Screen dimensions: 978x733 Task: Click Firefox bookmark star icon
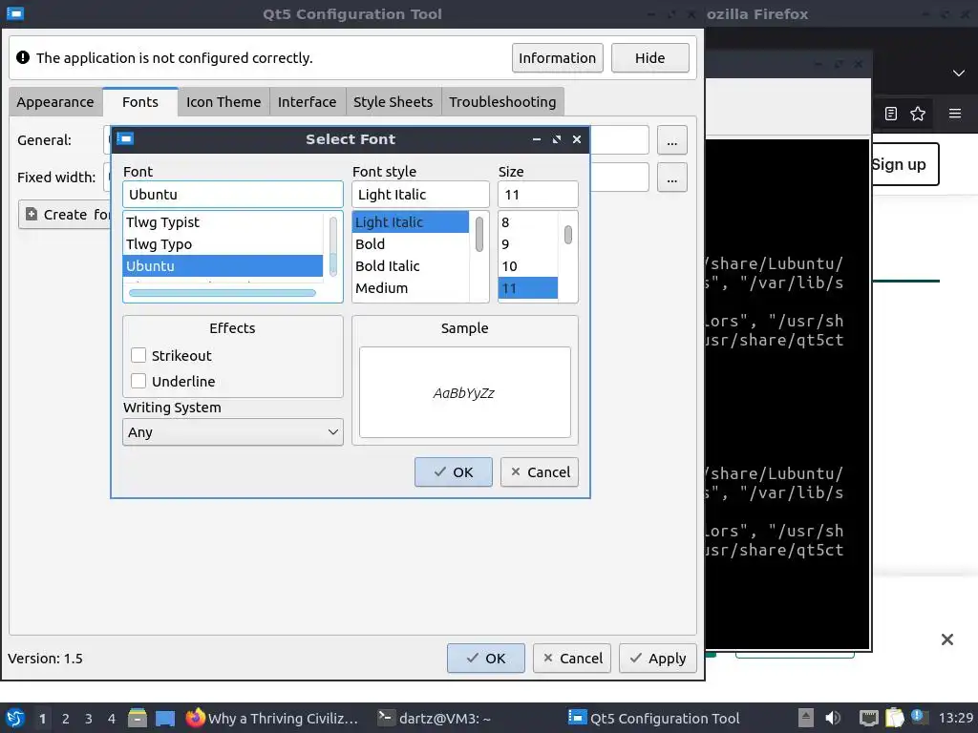[918, 114]
